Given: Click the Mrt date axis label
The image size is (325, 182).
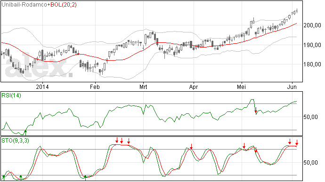Looking at the screenshot, I should coord(143,87).
